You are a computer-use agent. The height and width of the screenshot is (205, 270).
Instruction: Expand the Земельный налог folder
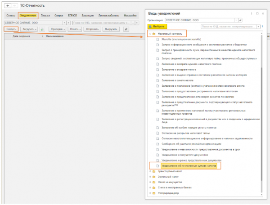pos(150,177)
